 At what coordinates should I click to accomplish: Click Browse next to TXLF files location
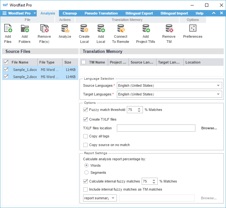209,128
